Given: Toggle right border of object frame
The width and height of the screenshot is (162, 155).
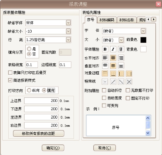Looking at the screenshot, I should [129, 73].
